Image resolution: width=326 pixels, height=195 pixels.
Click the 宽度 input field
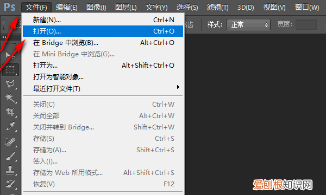[x=306, y=25]
